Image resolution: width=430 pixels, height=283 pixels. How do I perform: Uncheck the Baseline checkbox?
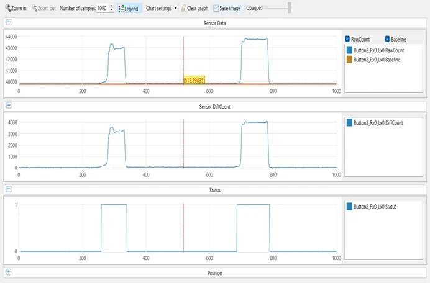pos(387,39)
